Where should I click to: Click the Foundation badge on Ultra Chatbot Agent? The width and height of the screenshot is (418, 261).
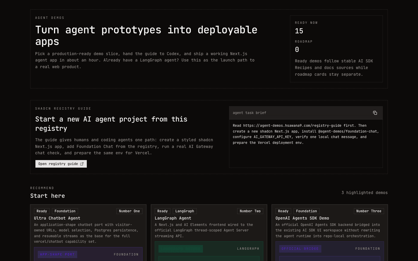(65, 211)
